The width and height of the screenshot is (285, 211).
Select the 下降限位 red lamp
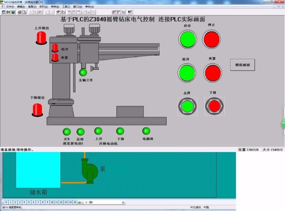(x=38, y=110)
